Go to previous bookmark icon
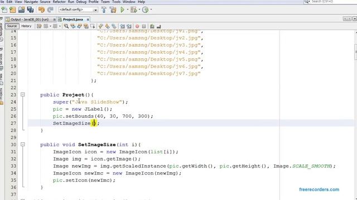The height and width of the screenshot is (200, 357). 100,26
